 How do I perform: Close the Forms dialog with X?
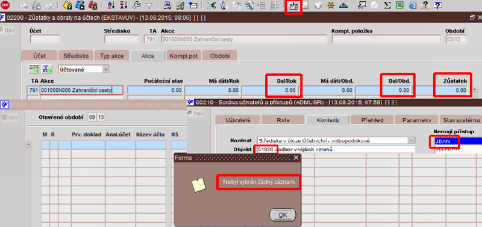pos(296,158)
